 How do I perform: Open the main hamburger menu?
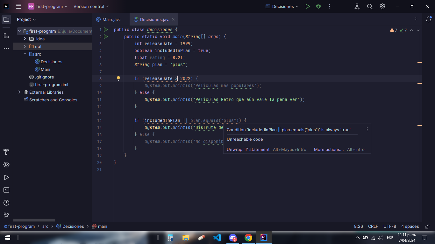pyautogui.click(x=19, y=6)
